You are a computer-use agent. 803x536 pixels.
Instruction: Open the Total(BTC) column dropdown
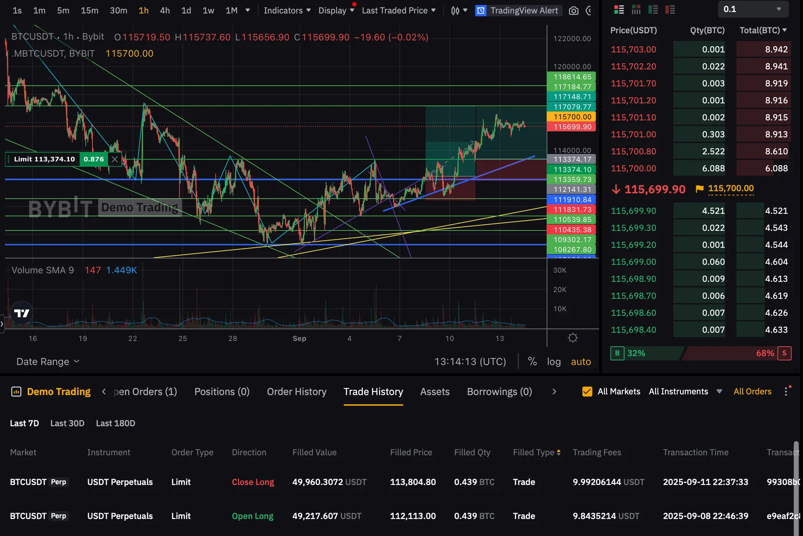[x=763, y=30]
